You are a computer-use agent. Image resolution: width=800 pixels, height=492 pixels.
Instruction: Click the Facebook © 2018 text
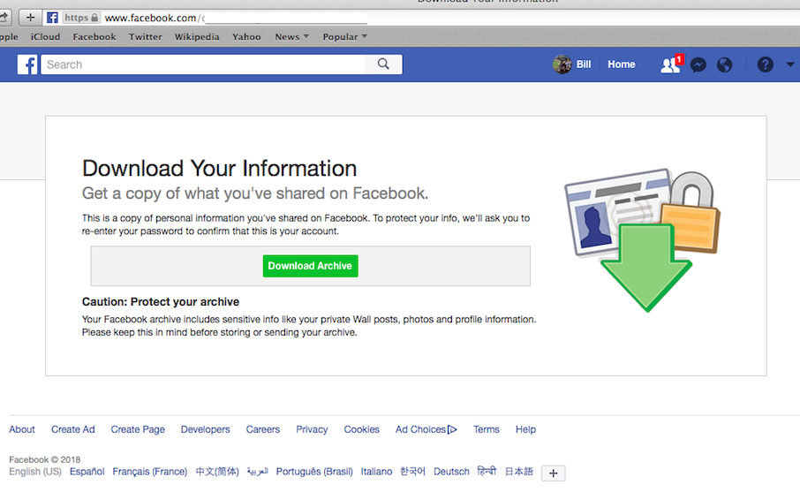click(x=44, y=459)
